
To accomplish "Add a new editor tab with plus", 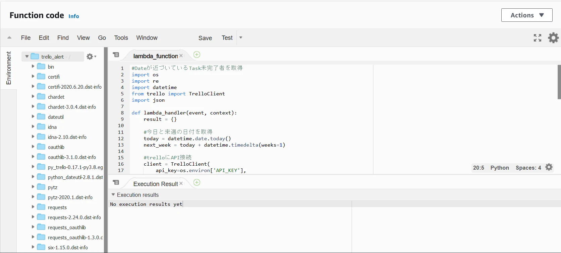I will pos(197,55).
